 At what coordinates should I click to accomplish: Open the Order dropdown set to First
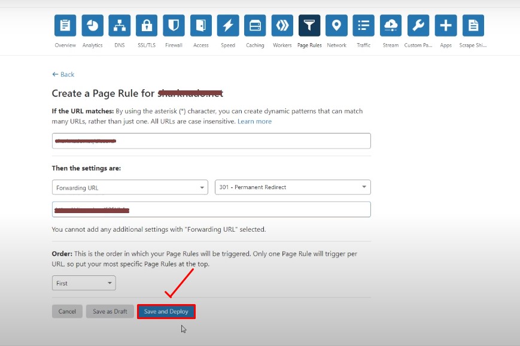[x=84, y=283]
